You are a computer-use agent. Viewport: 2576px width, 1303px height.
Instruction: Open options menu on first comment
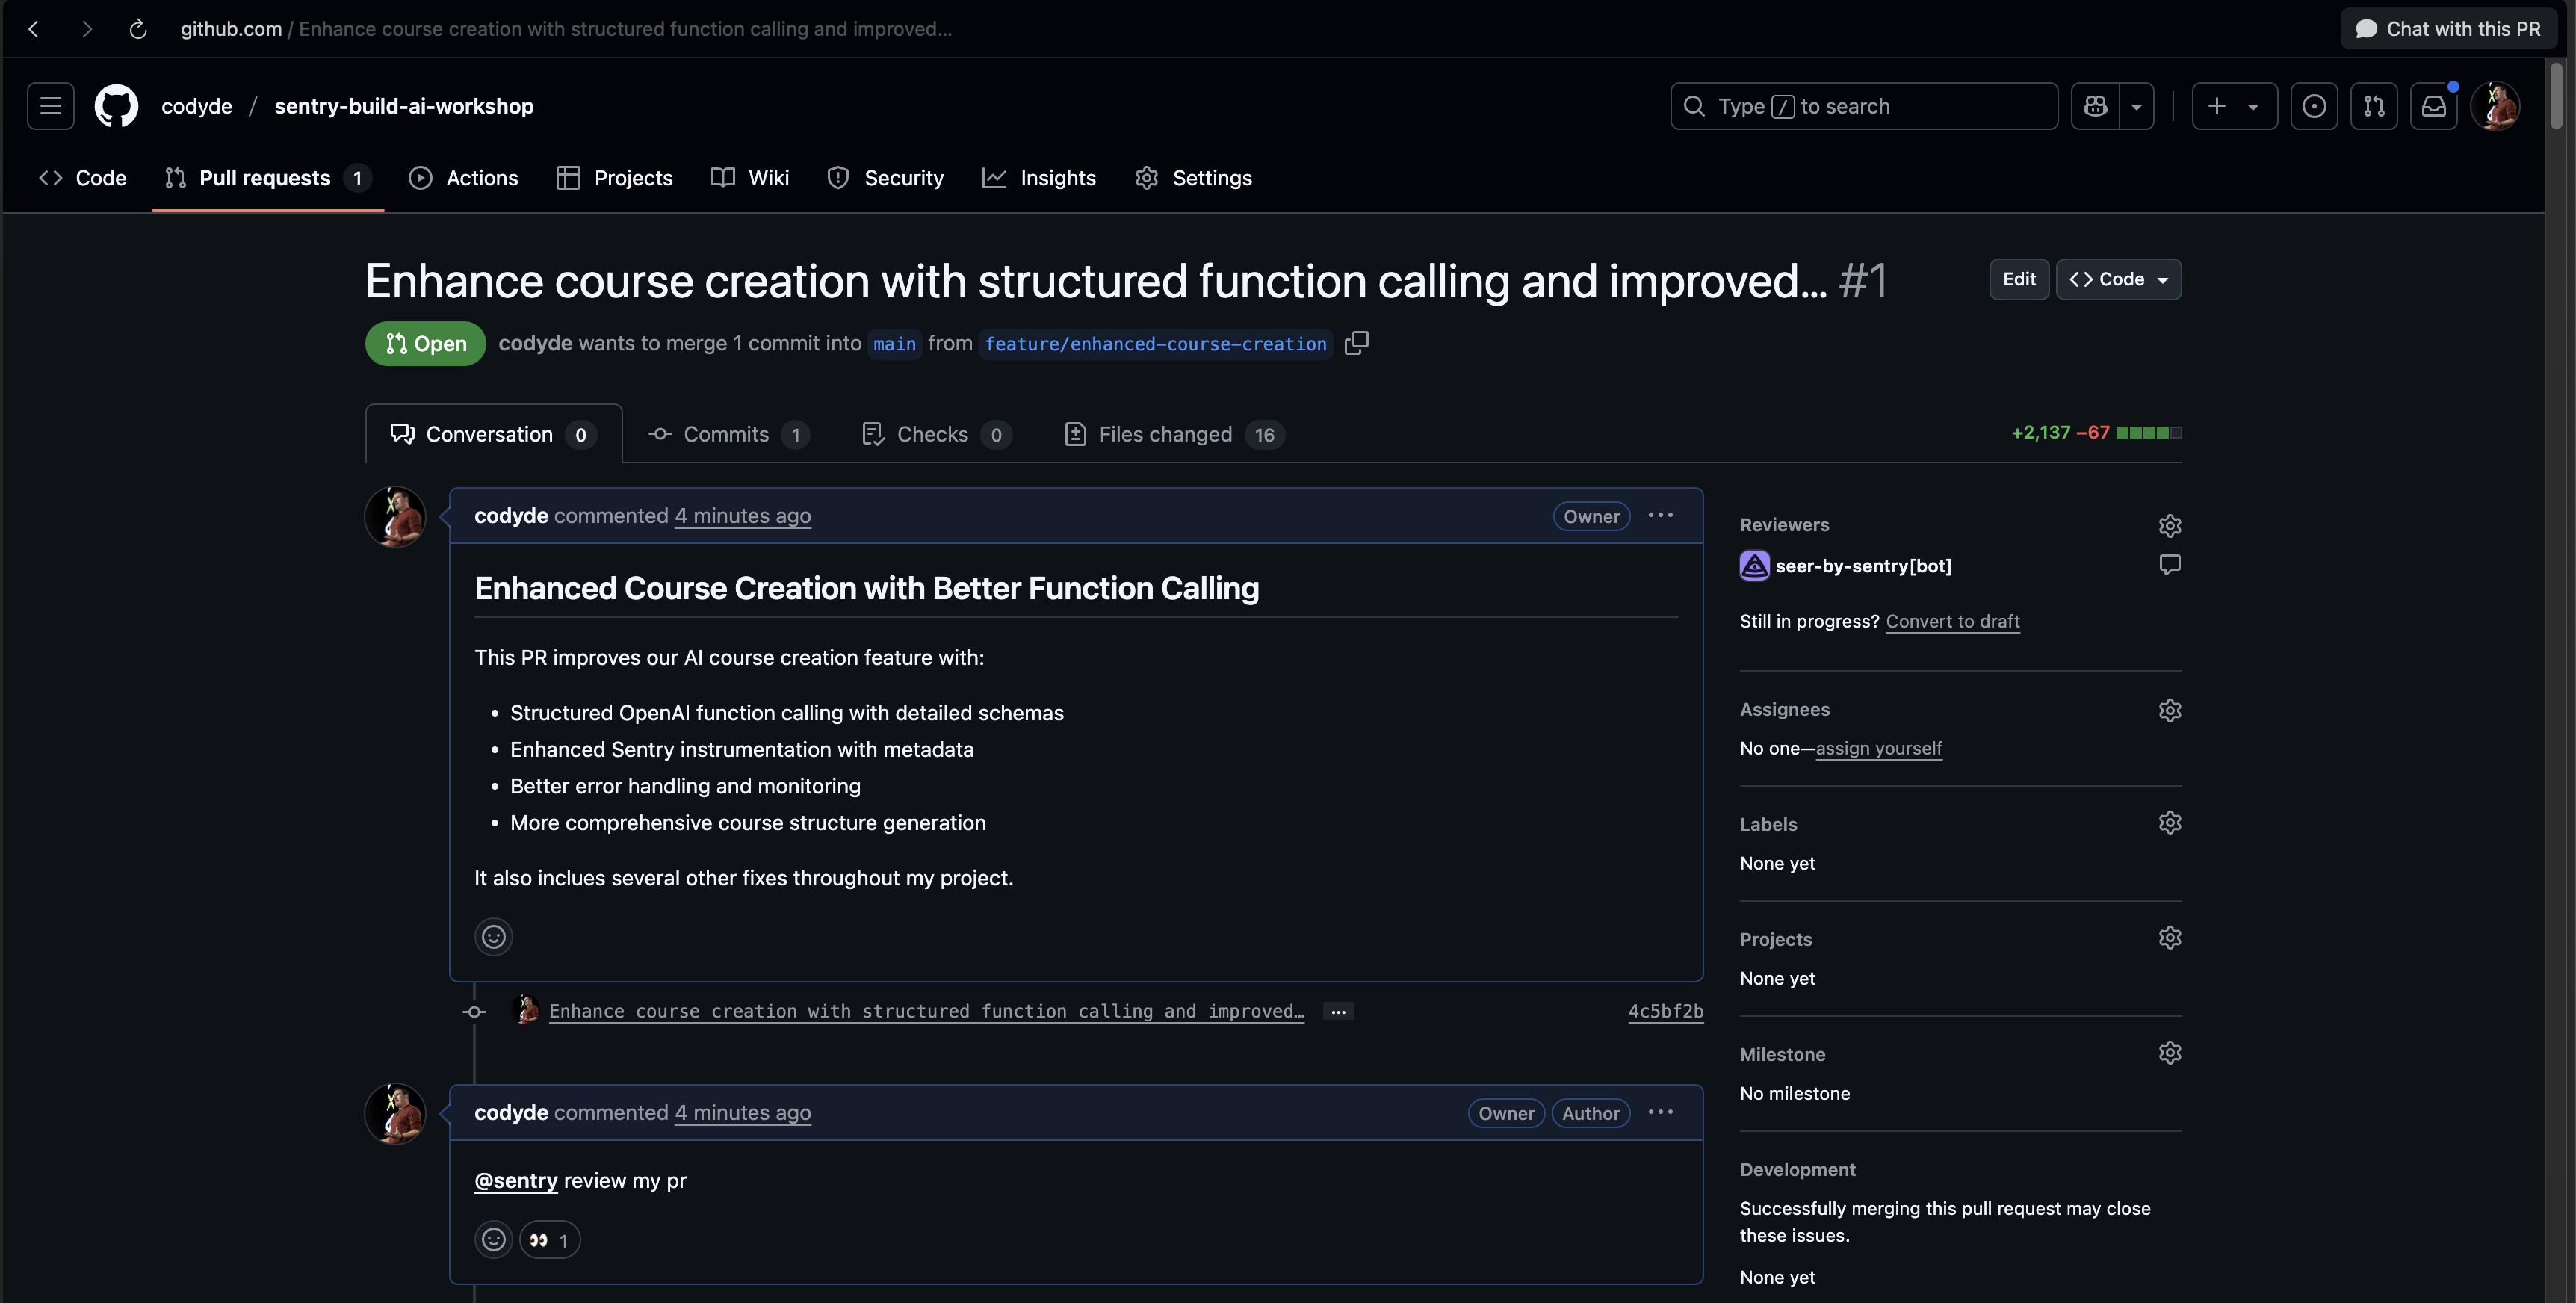[1660, 515]
